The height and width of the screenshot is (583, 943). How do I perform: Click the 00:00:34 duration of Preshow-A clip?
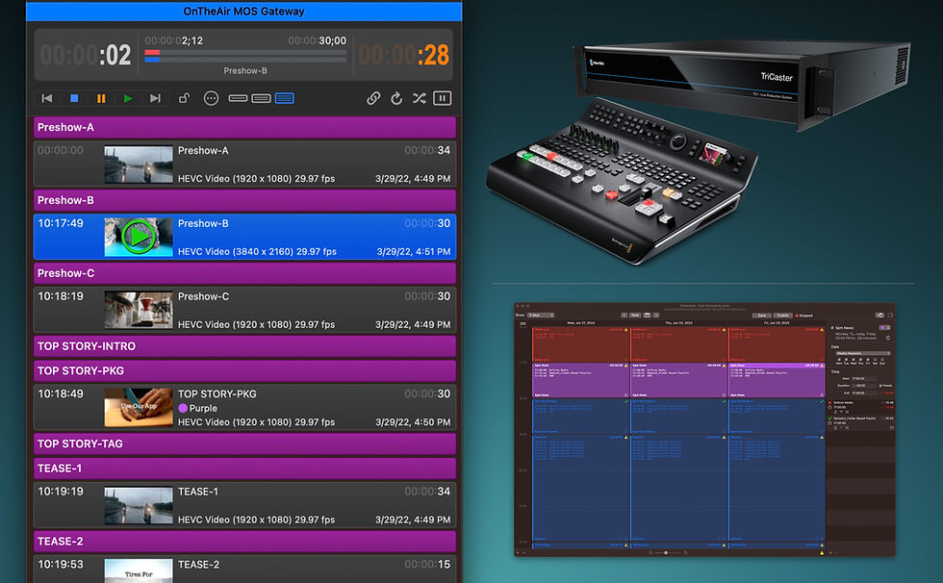427,150
